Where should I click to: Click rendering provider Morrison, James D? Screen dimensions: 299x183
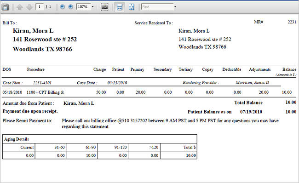coord(252,83)
